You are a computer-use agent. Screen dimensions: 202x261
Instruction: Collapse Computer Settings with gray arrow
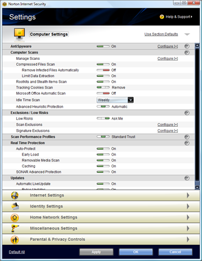[187, 34]
